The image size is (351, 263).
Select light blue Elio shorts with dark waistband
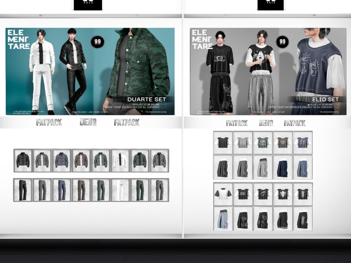pos(223,218)
